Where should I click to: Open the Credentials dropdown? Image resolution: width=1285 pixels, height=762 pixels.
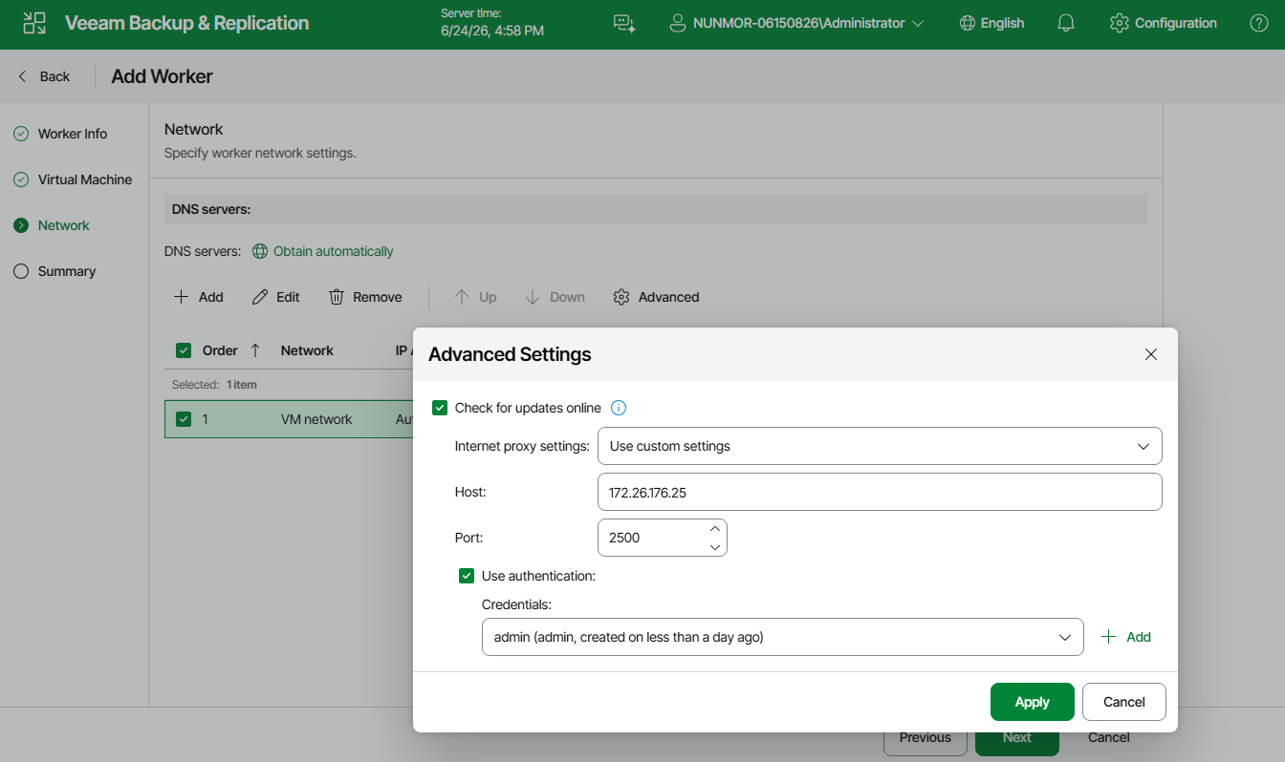782,637
